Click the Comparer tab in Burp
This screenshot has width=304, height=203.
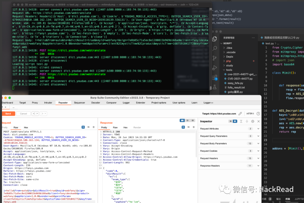(x=111, y=103)
